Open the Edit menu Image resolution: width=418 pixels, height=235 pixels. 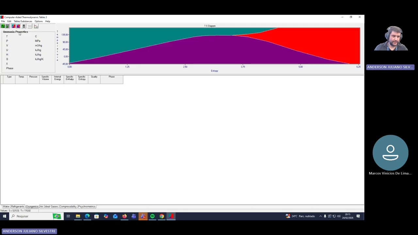coord(9,21)
